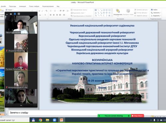Select the arrow line shape
This screenshot has height=123, width=166.
[x=101, y=10]
